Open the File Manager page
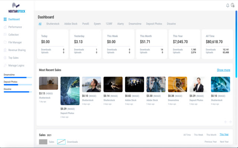Image resolution: width=238 pixels, height=148 pixels. tap(15, 42)
